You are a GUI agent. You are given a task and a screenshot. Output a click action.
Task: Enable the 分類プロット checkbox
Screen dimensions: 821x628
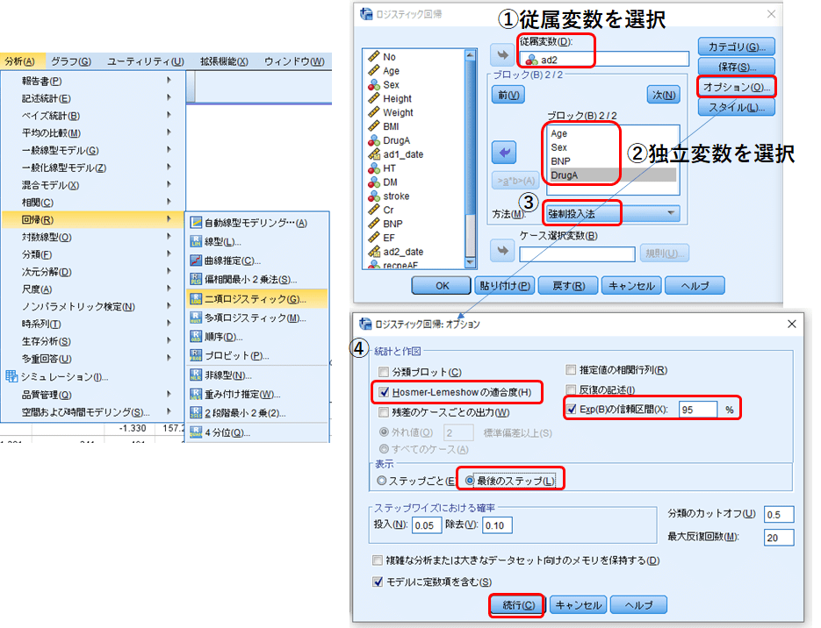383,370
